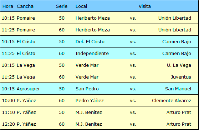This screenshot has width=199, height=130.
Task: Select Carmen Bajo in the 10:15 El Cristo row
Action: coord(177,42)
